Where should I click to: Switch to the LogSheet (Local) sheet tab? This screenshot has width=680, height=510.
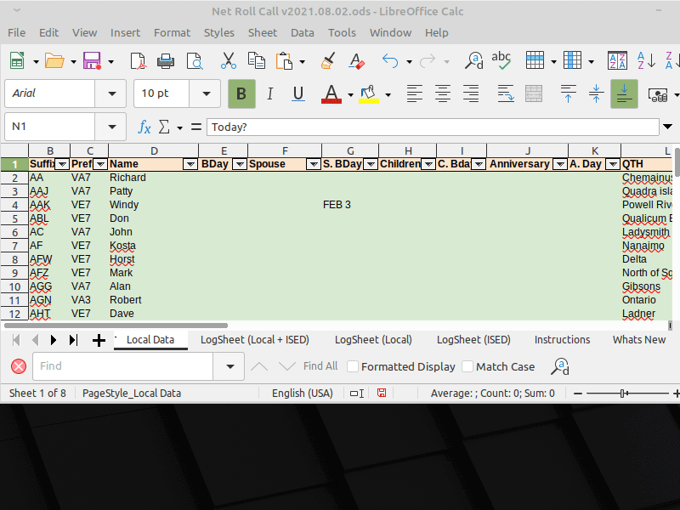pyautogui.click(x=373, y=340)
